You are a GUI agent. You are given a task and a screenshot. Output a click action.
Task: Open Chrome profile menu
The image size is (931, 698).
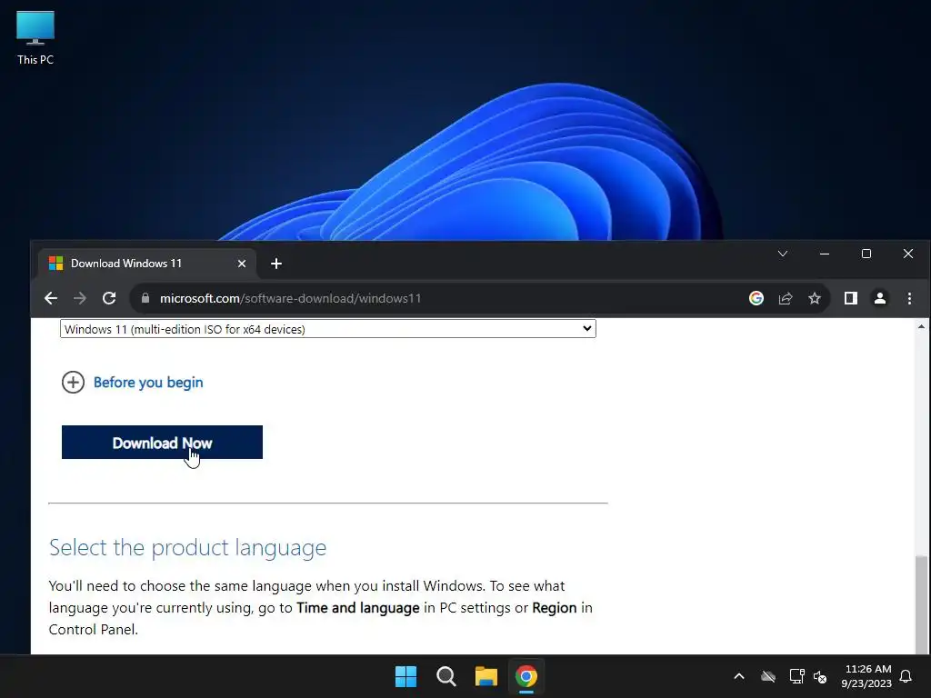tap(880, 298)
